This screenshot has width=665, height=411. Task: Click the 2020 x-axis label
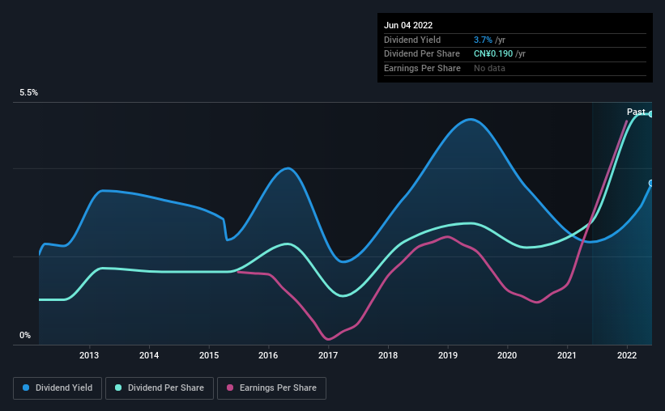507,355
